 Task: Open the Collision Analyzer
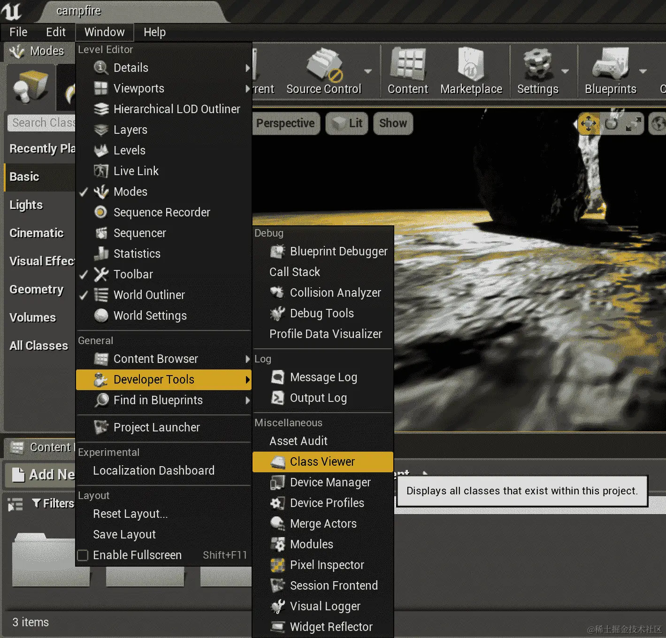323,292
